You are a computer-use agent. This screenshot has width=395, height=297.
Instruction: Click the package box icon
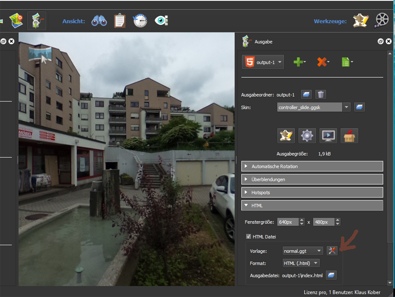349,135
